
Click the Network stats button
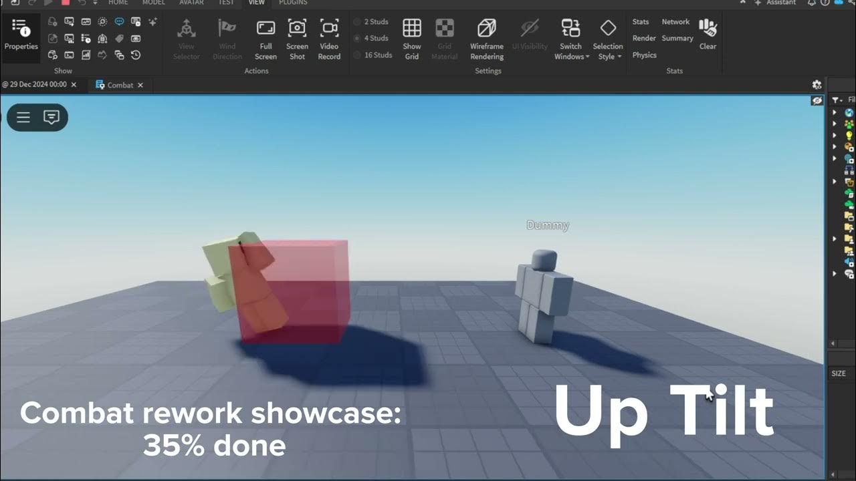(x=675, y=22)
